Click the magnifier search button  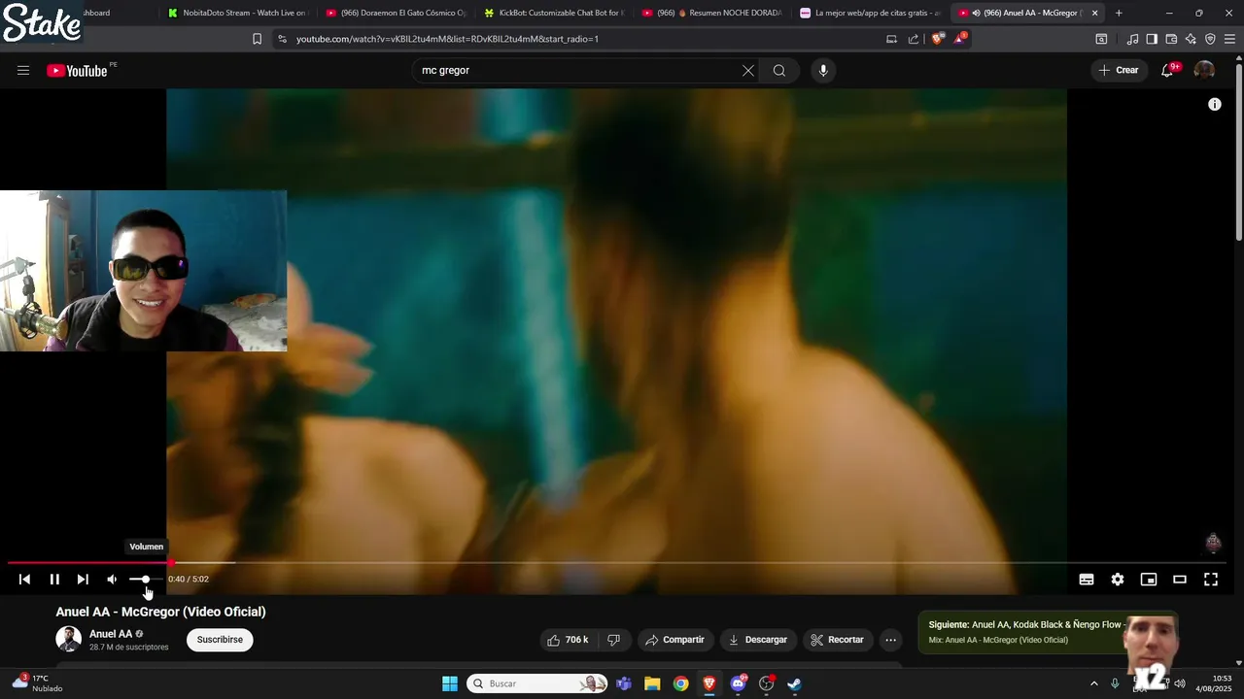click(x=779, y=70)
